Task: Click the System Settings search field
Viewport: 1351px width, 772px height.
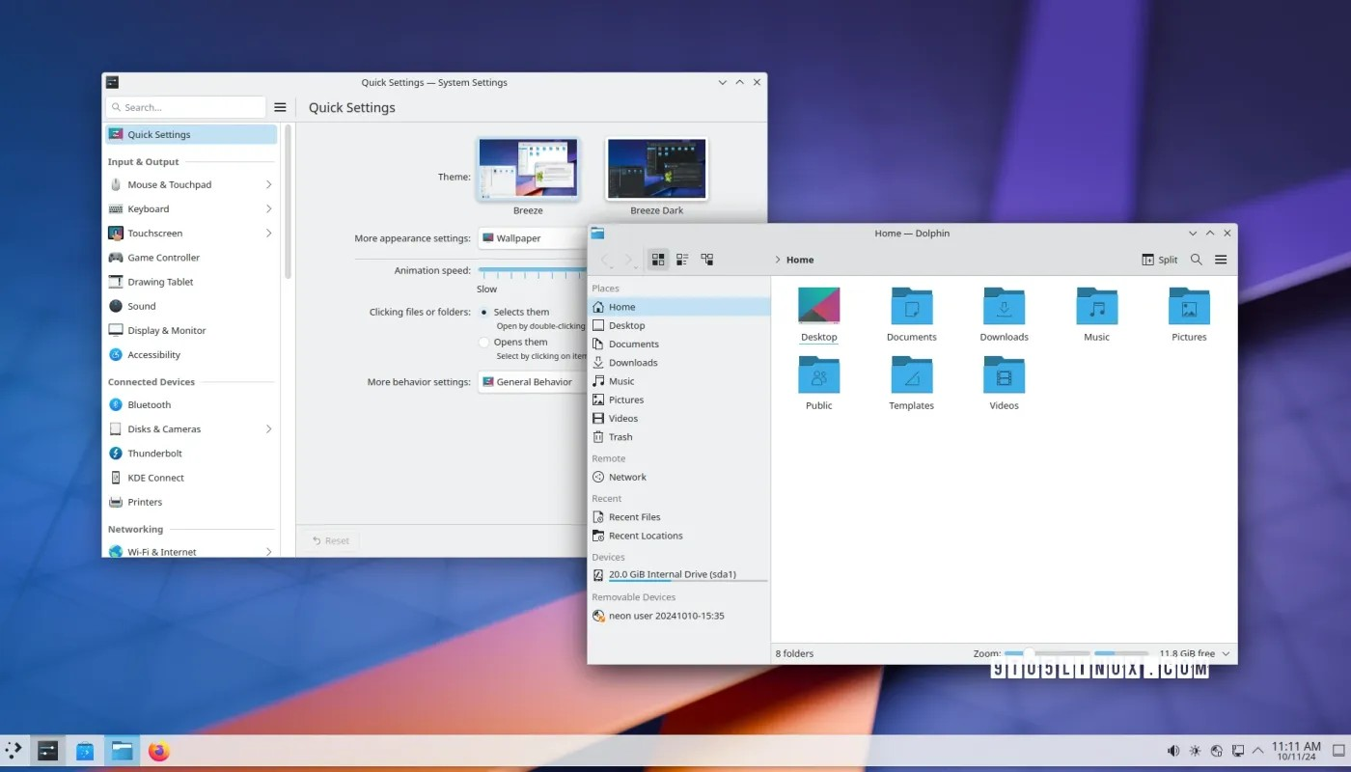Action: click(x=185, y=106)
